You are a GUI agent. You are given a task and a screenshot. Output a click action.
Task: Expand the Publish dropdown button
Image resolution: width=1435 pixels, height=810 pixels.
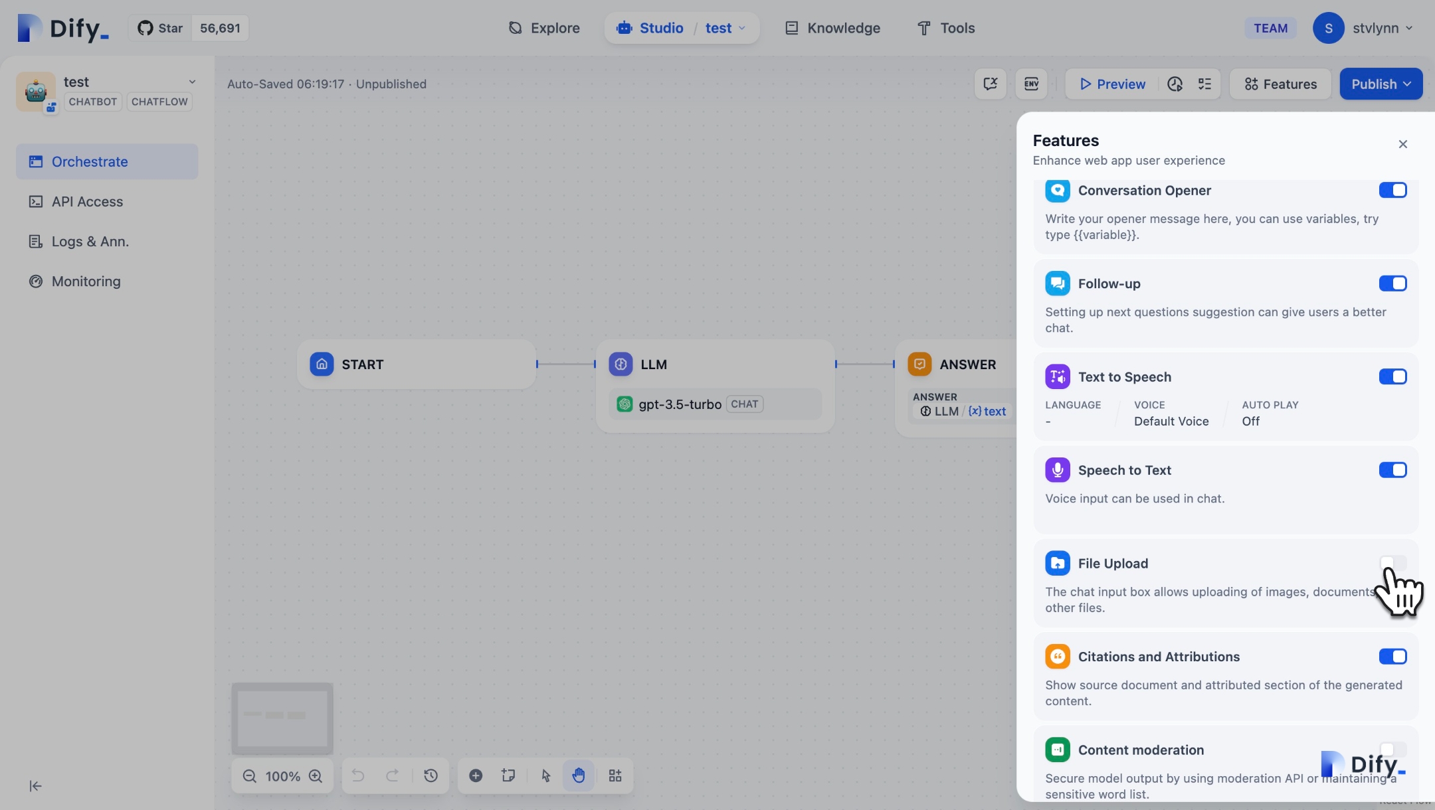click(x=1381, y=84)
